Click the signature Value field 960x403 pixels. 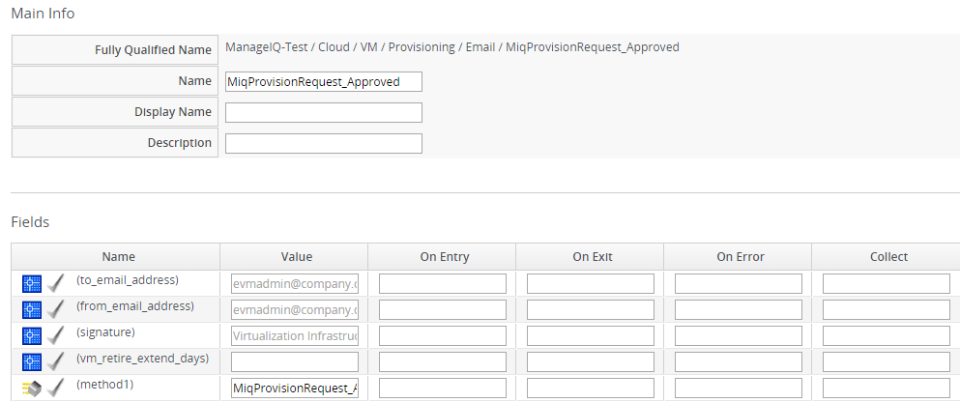pyautogui.click(x=295, y=336)
